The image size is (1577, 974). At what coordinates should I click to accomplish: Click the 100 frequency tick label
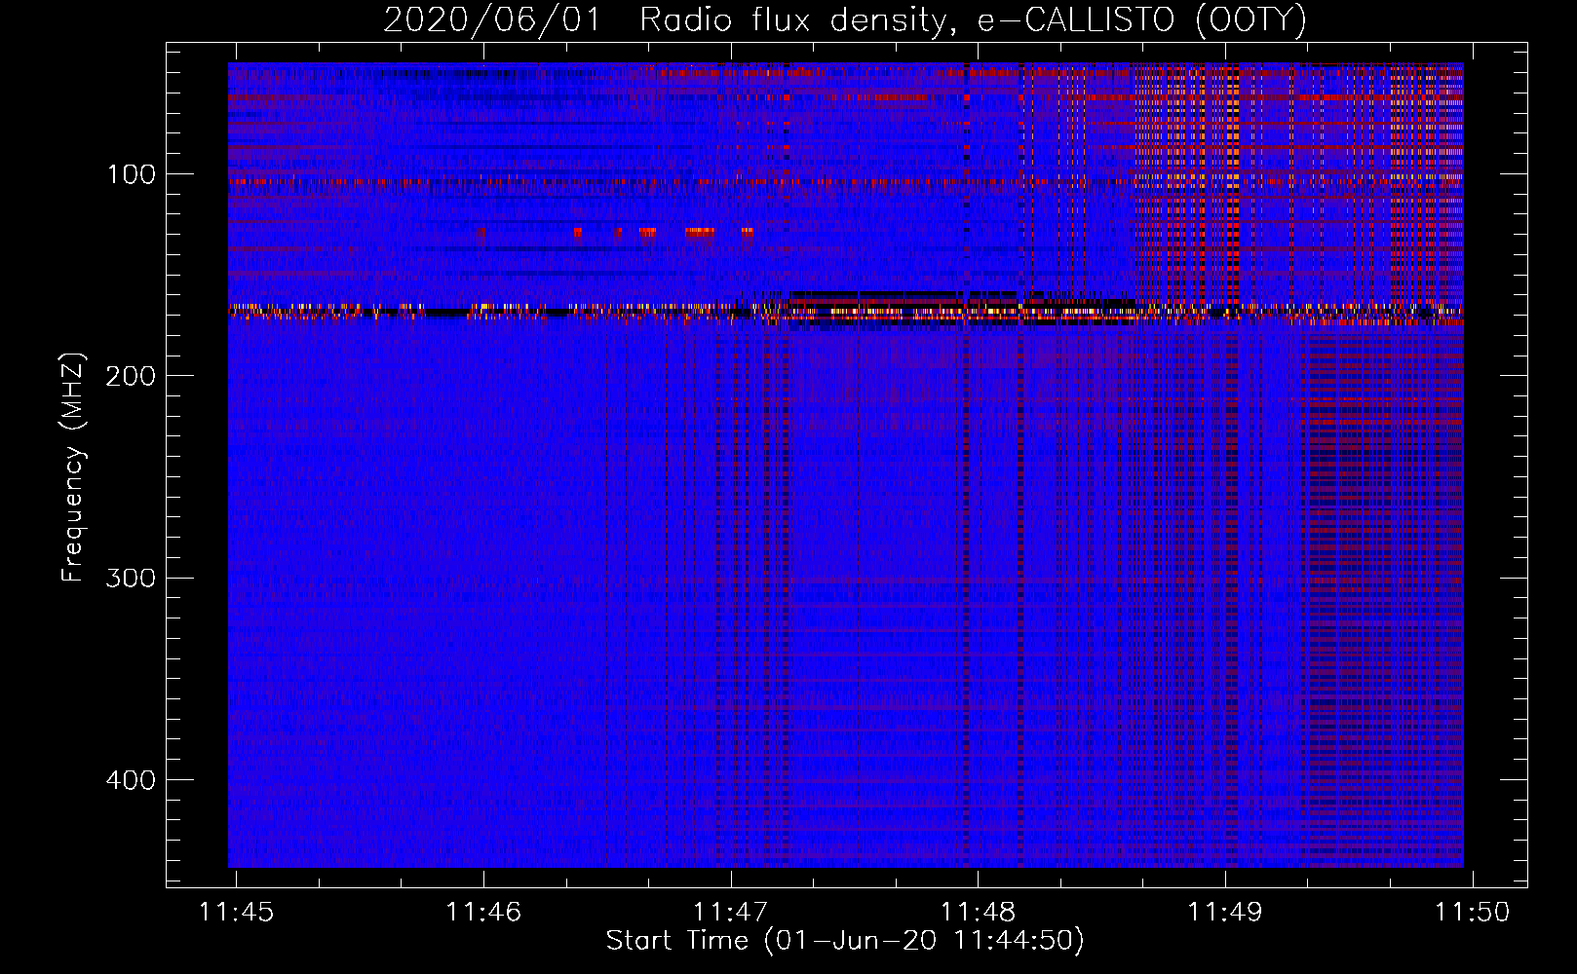132,174
